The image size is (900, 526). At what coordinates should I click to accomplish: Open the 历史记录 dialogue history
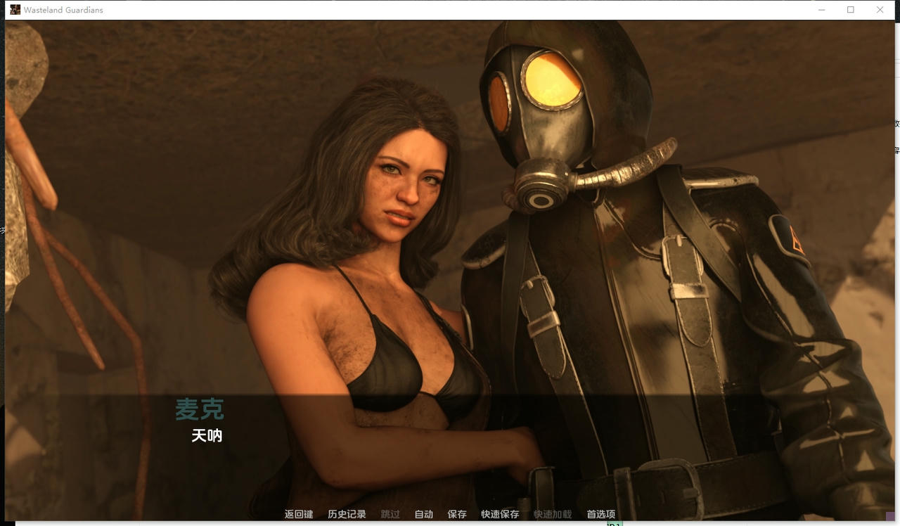[346, 514]
